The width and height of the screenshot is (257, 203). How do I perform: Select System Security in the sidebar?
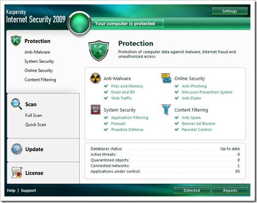pos(39,61)
